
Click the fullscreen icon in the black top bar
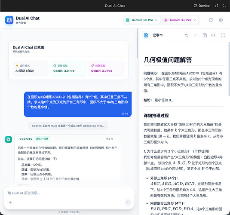click(224, 6)
